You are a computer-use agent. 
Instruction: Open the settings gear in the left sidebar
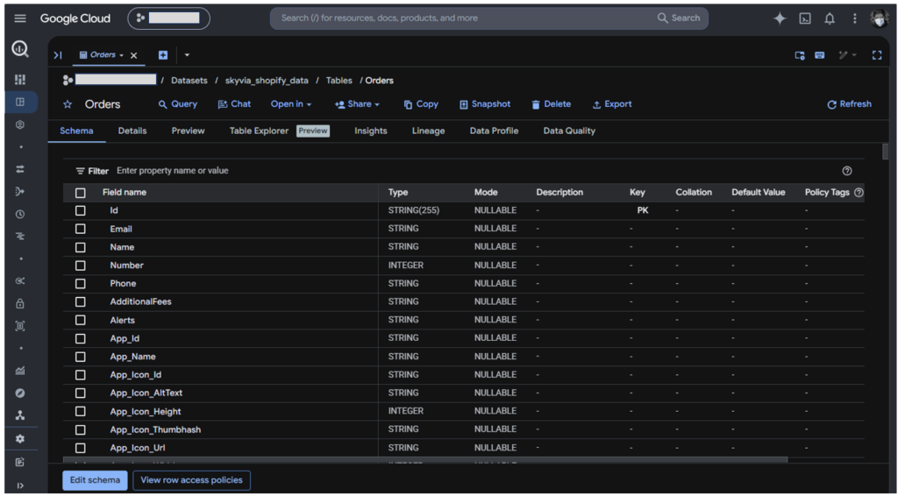20,439
